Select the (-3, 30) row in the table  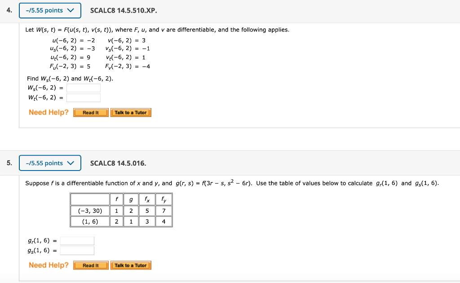(89, 210)
